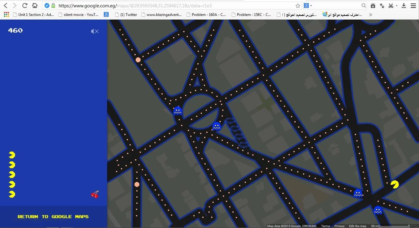This screenshot has width=419, height=228.
Task: Click the Privacy link at map bottom
Action: (339, 226)
